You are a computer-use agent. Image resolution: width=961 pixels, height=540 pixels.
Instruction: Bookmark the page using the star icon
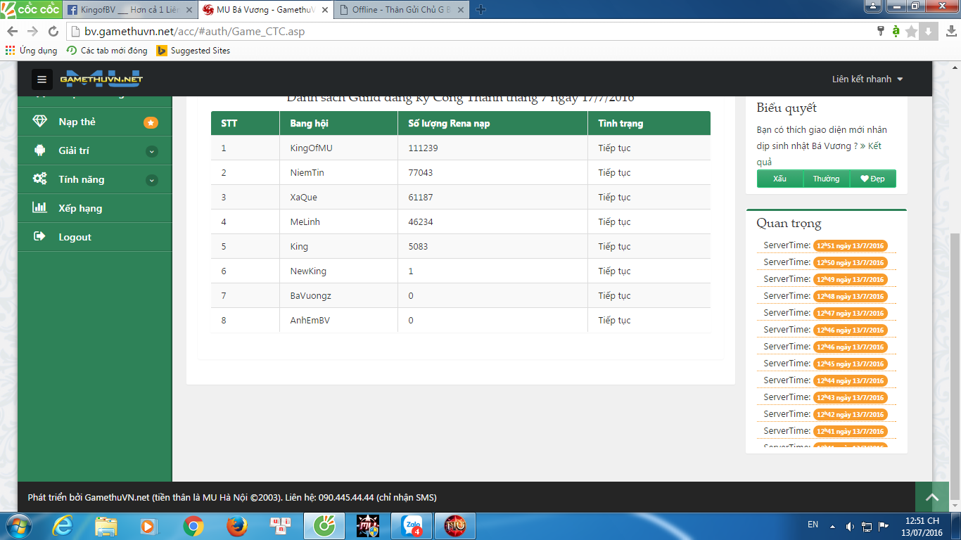tap(912, 31)
